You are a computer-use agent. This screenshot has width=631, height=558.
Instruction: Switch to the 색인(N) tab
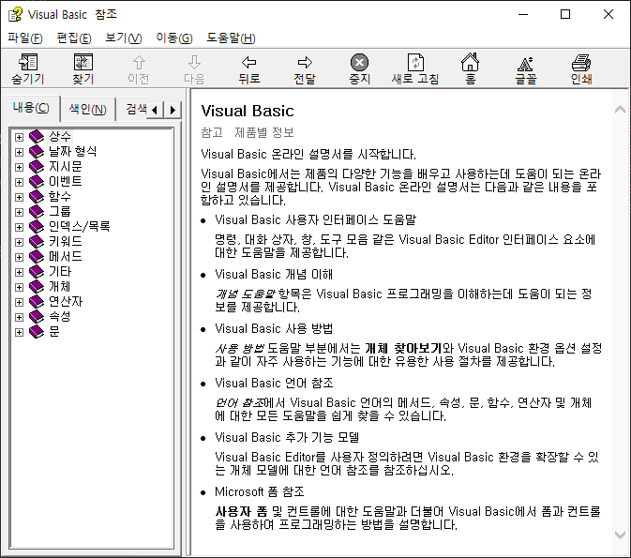point(88,109)
